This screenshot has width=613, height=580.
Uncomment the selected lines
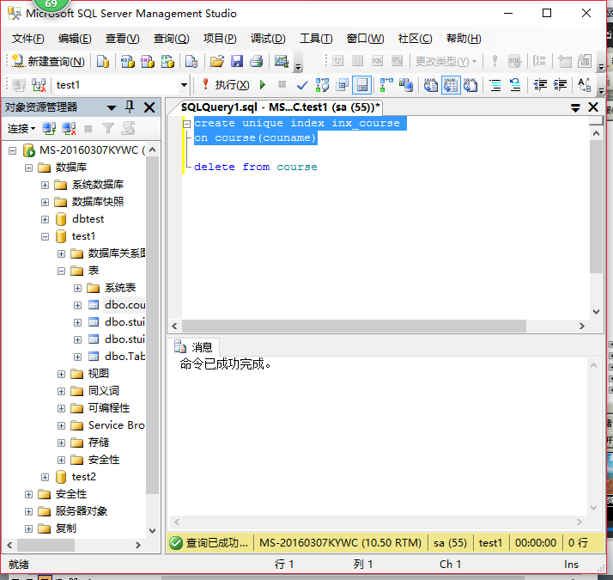click(515, 84)
